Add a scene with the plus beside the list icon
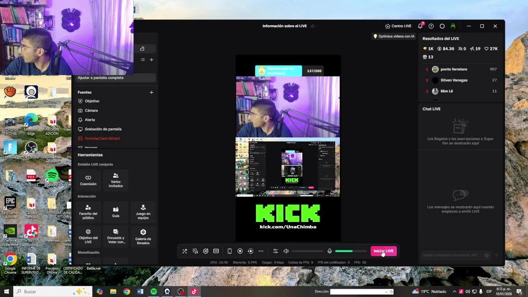This screenshot has height=297, width=528. pyautogui.click(x=151, y=60)
